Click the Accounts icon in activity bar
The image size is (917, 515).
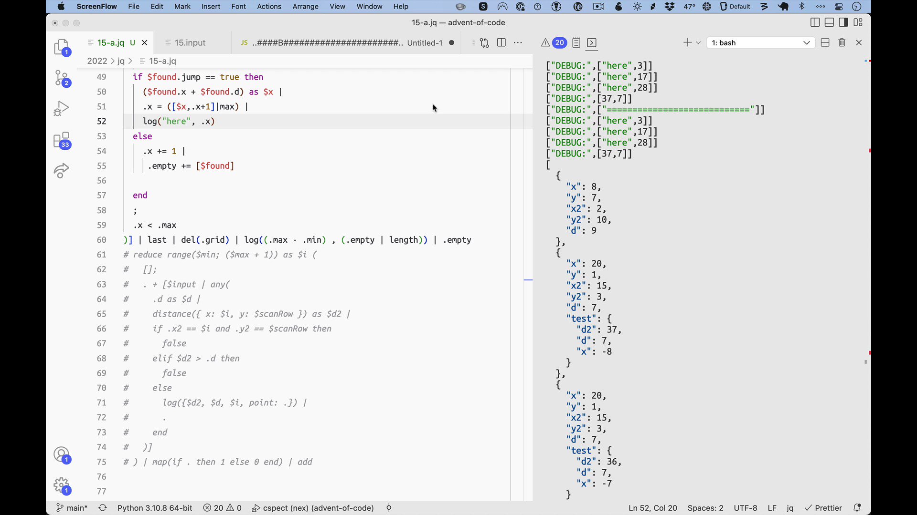click(x=62, y=455)
